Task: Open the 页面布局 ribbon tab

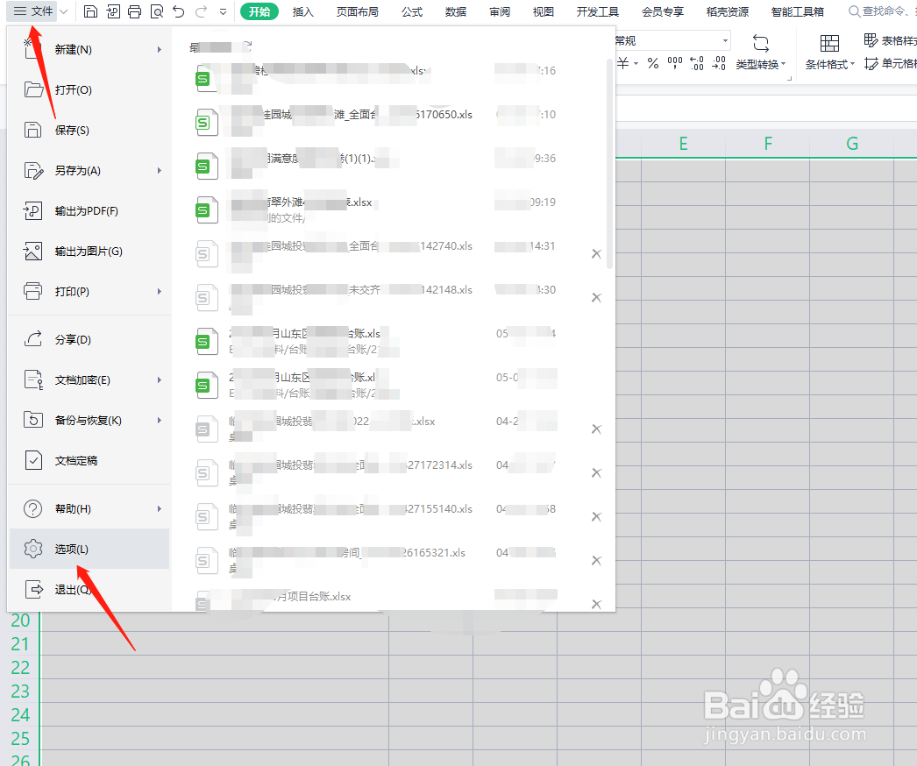Action: (x=358, y=11)
